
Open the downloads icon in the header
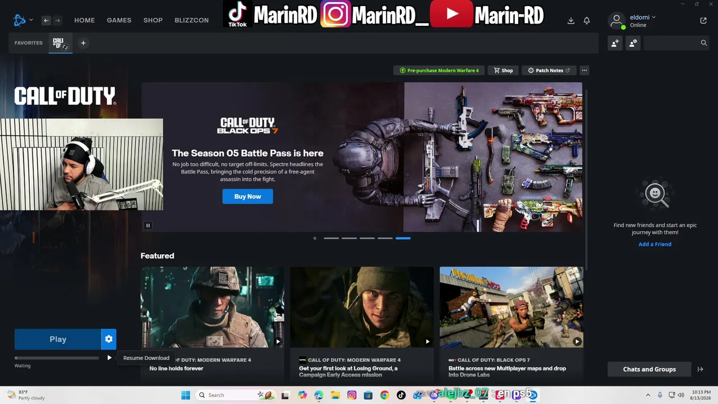tap(571, 21)
